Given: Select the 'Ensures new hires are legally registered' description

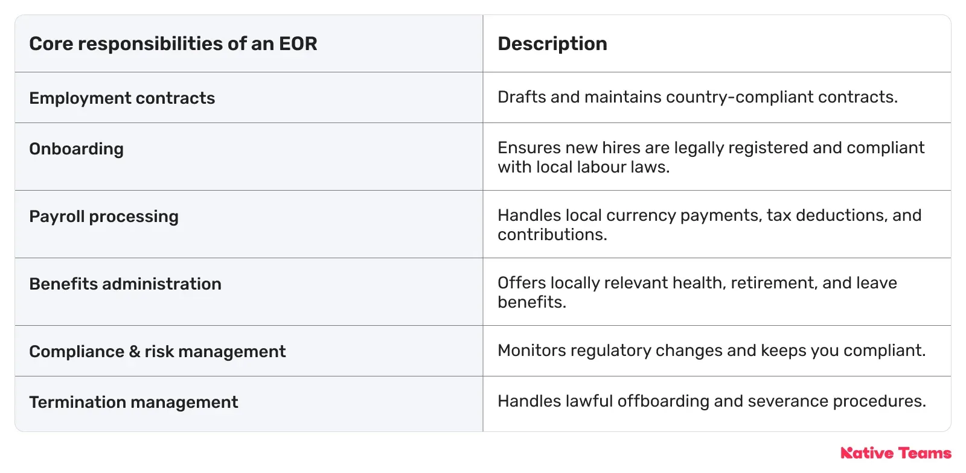Looking at the screenshot, I should click(x=711, y=157).
